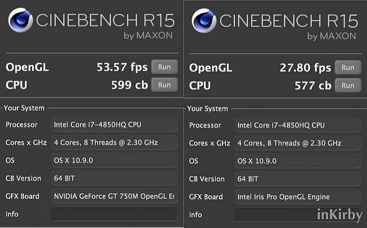The width and height of the screenshot is (367, 228).
Task: Click the left OS X 10.9.0 field
Action: [x=114, y=160]
